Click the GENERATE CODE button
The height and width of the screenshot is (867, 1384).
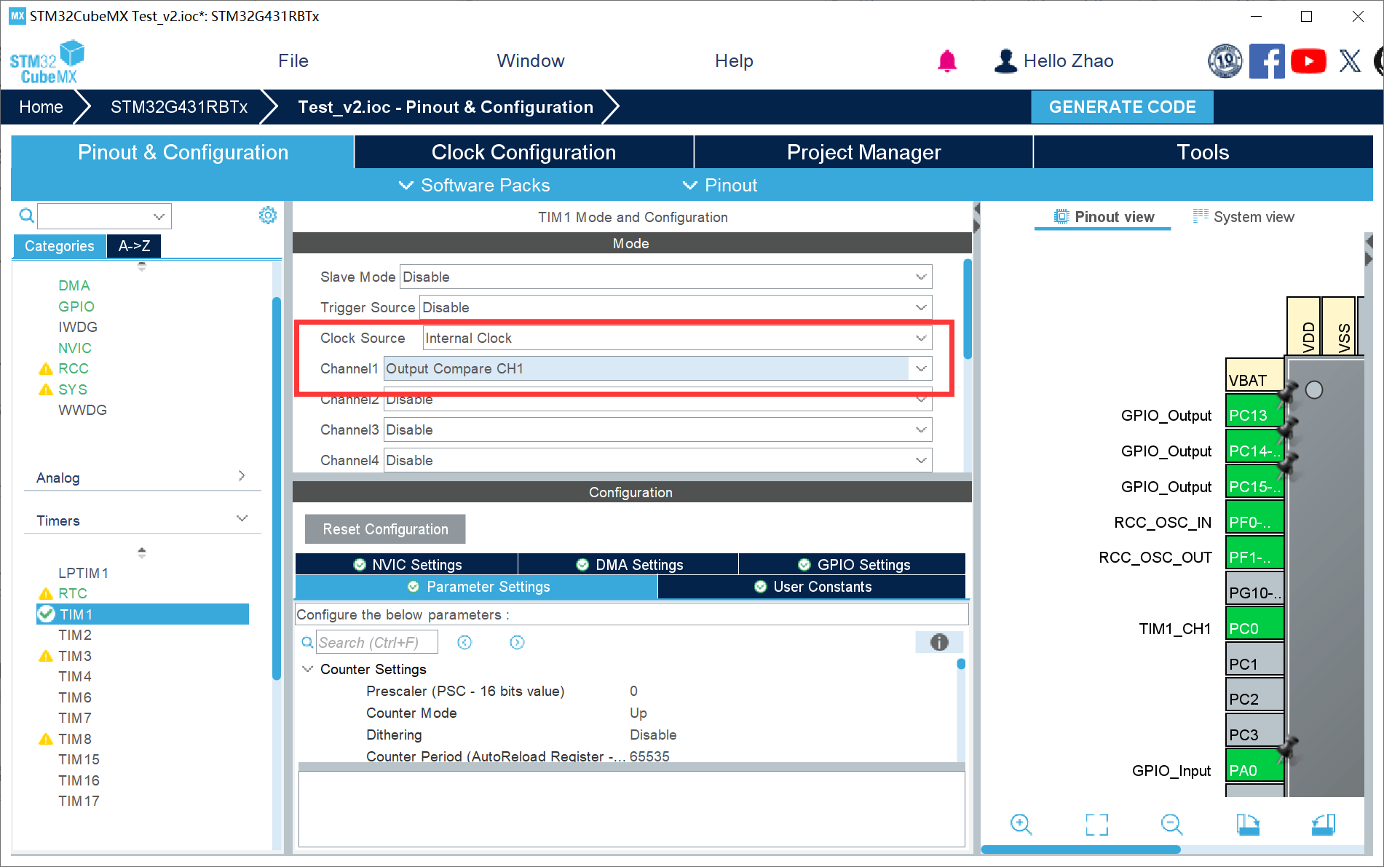coord(1122,107)
